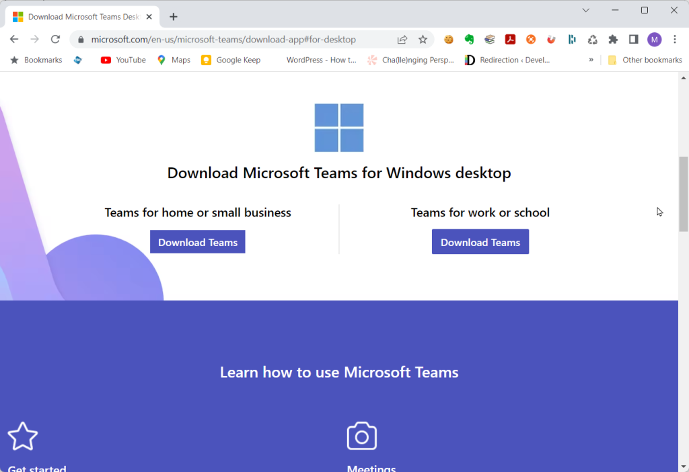The width and height of the screenshot is (689, 472).
Task: Open the Extensions puzzle piece menu
Action: coord(613,40)
